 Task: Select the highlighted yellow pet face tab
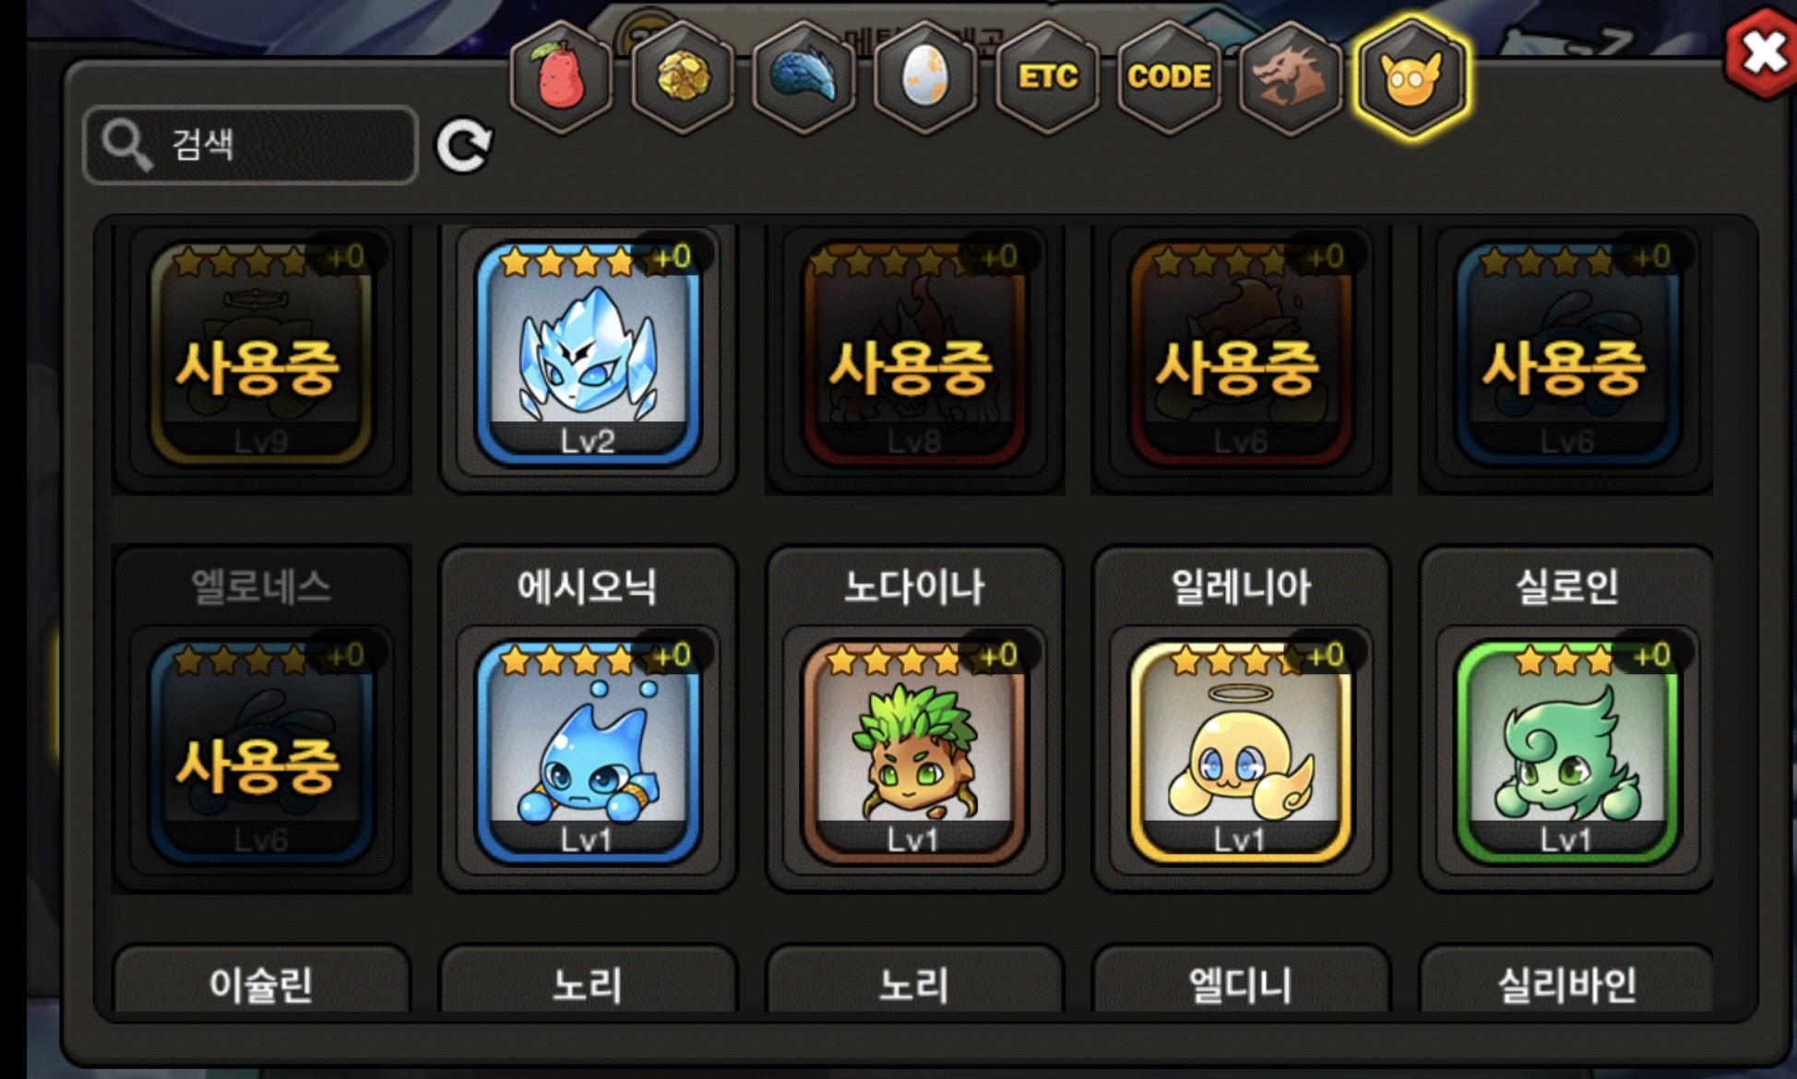coord(1410,77)
